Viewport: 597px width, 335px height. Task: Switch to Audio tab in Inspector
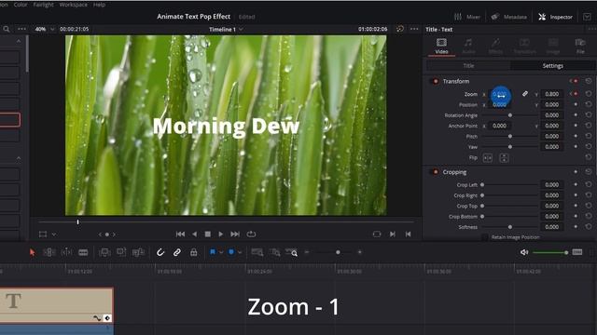click(x=468, y=46)
